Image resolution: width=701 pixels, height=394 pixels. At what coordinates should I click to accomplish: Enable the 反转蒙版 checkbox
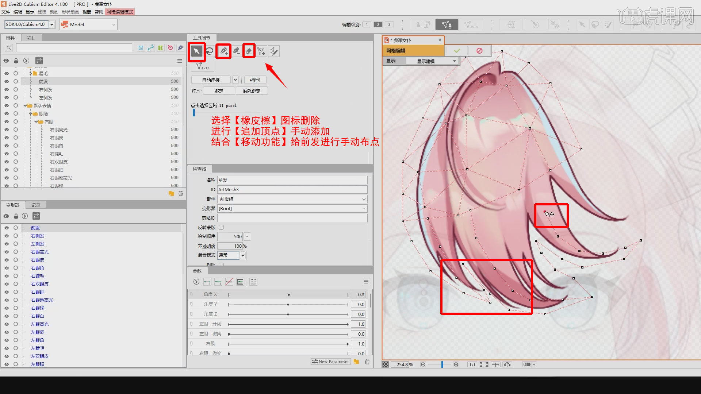click(221, 227)
